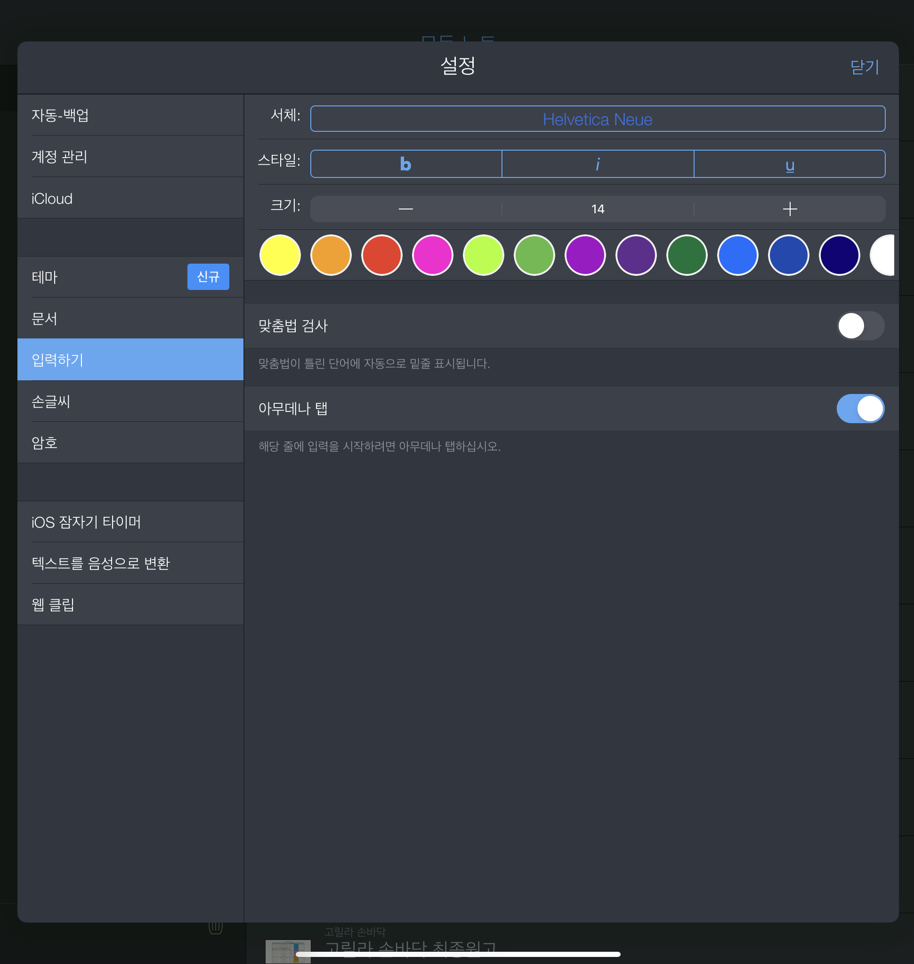Open the 테마 settings section

97,277
